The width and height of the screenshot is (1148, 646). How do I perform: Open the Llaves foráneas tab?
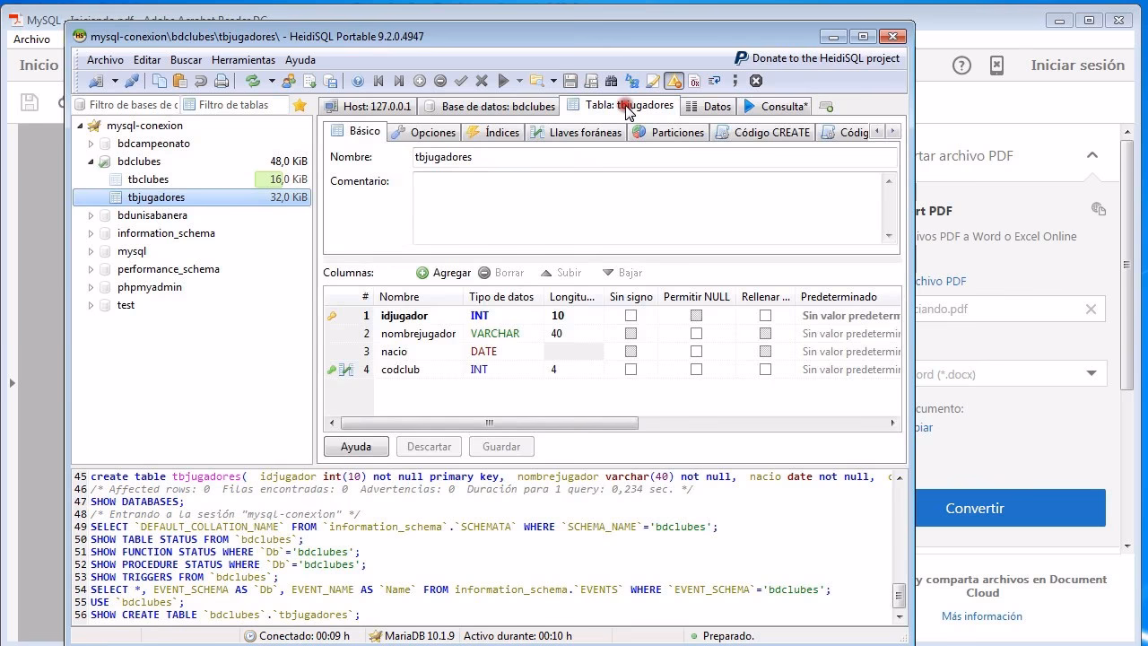click(576, 132)
